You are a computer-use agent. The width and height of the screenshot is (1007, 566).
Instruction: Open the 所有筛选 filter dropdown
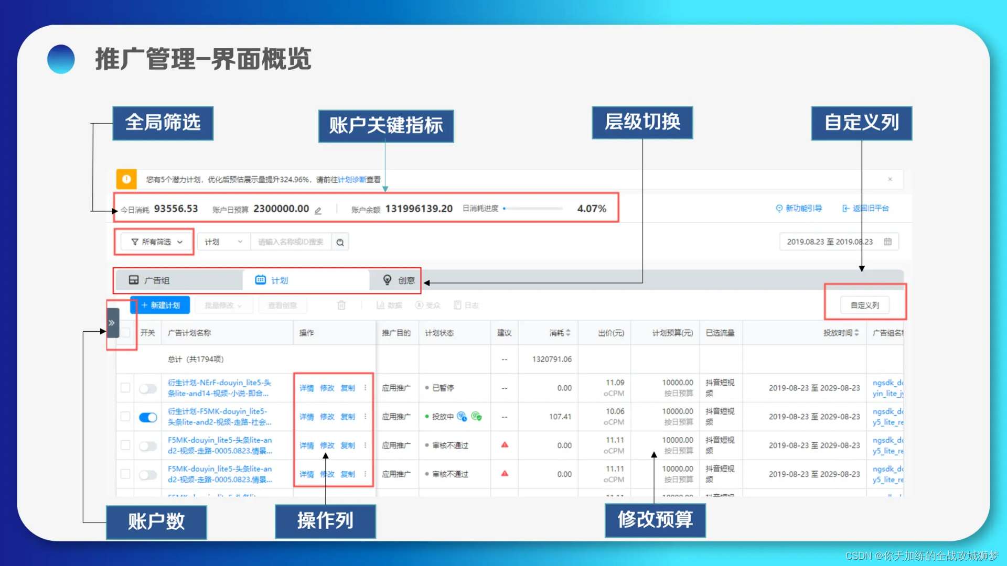click(156, 242)
